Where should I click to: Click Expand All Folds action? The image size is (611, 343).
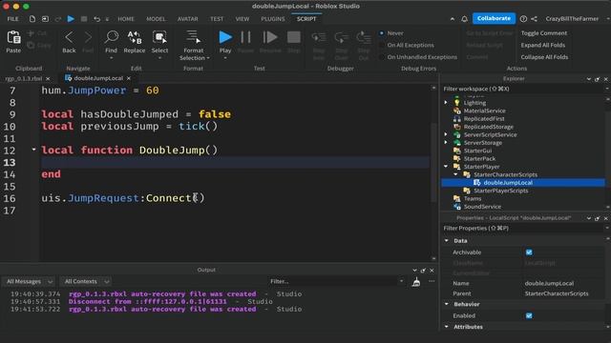[x=543, y=45]
